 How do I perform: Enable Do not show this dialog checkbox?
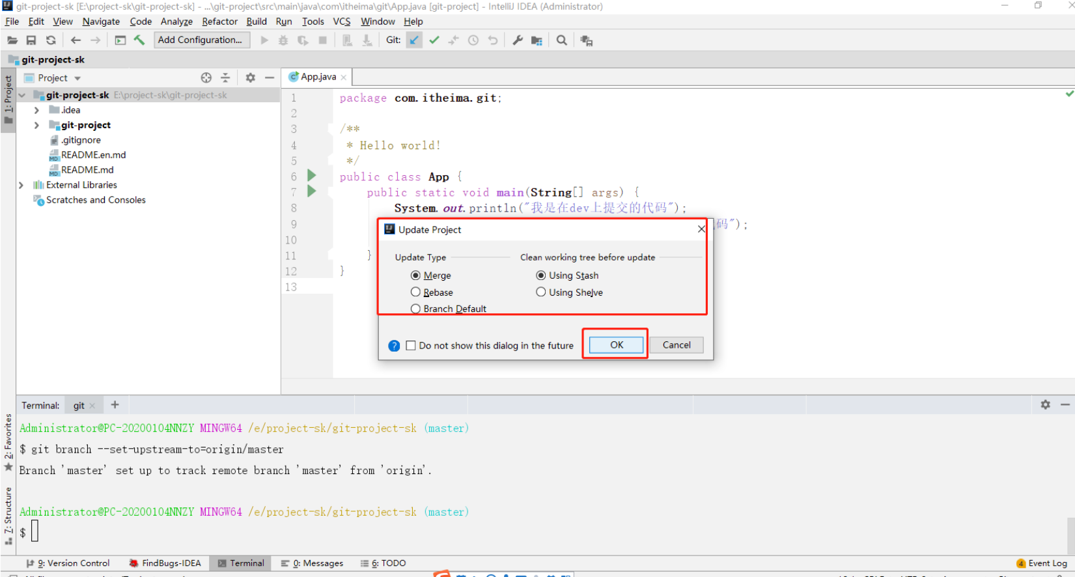pos(411,346)
